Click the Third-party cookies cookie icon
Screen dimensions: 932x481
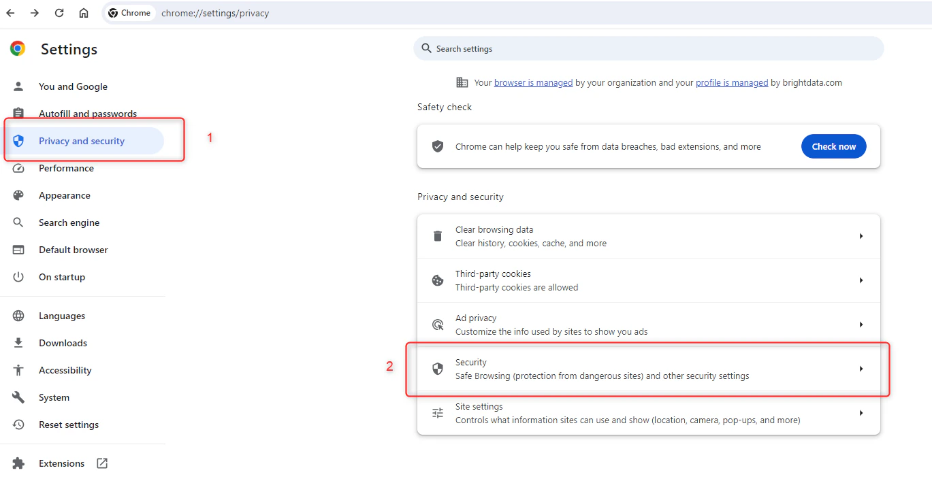pos(437,280)
